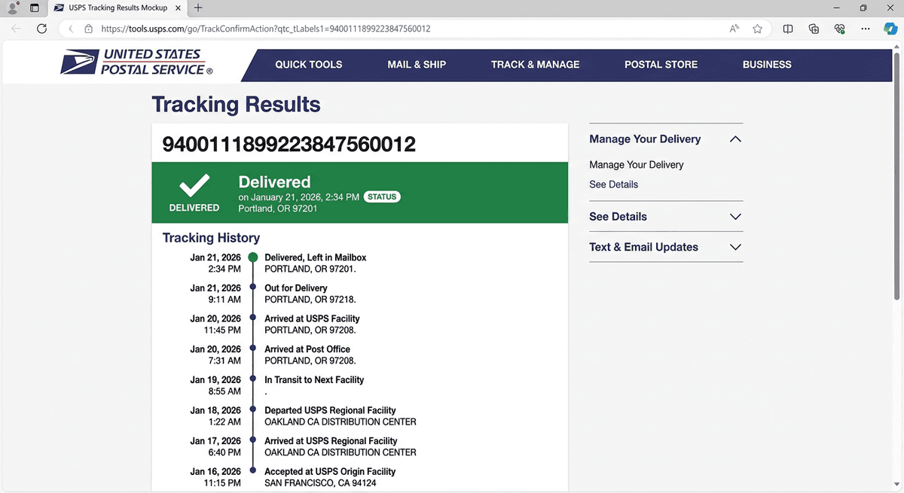Click the See Details link
Screen dimensions: 904x493
pyautogui.click(x=613, y=184)
